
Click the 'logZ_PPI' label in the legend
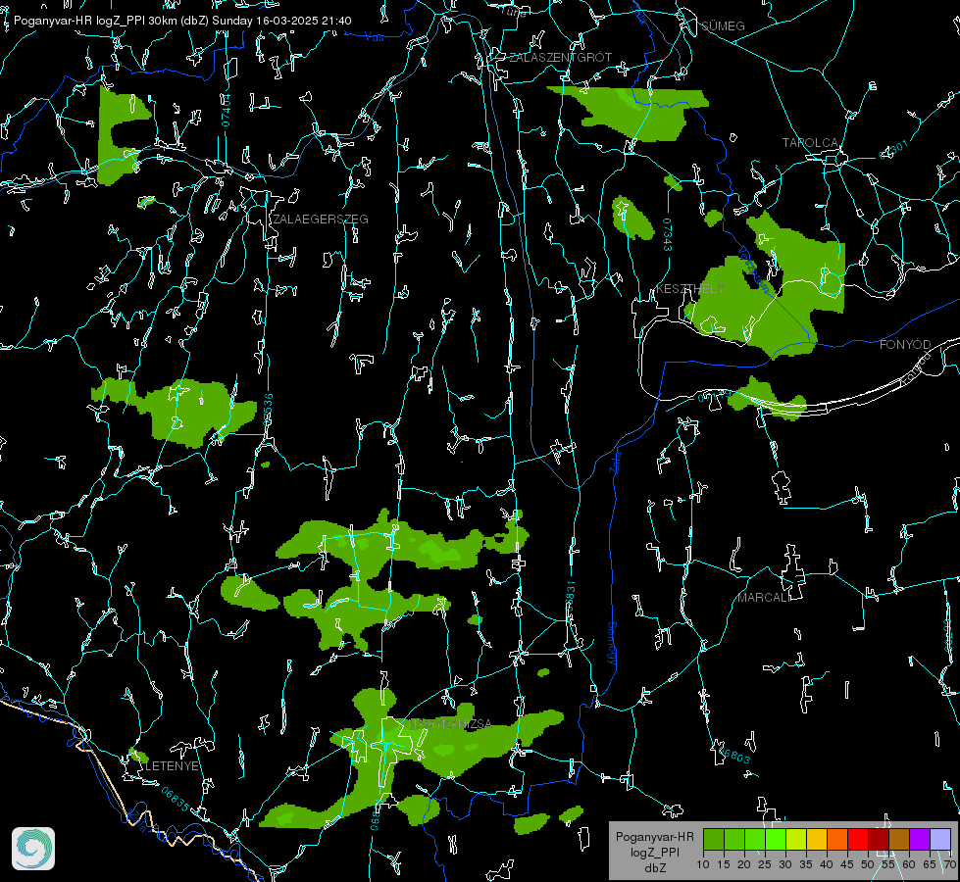[x=654, y=852]
